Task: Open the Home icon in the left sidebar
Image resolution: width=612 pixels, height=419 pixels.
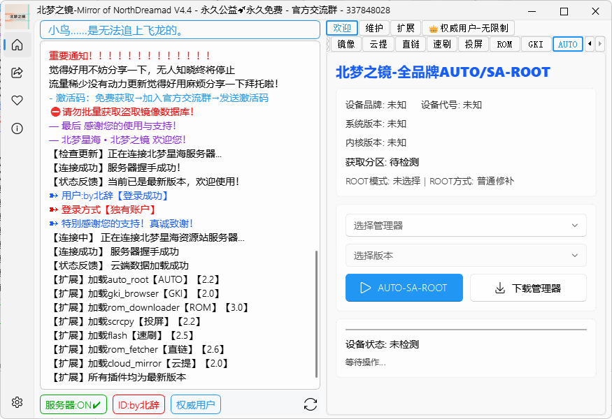Action: click(17, 45)
